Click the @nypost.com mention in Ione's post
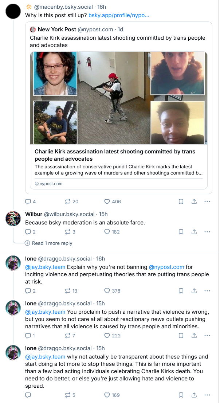The height and width of the screenshot is (403, 220). tap(166, 267)
